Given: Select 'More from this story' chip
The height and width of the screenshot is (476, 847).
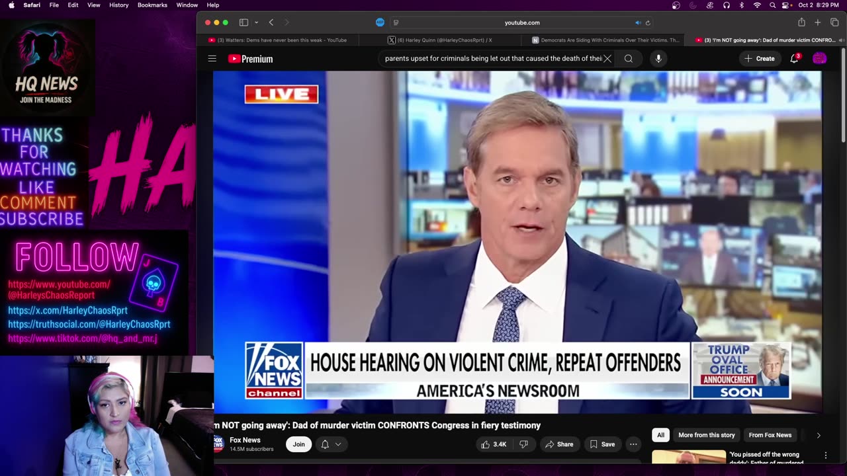Looking at the screenshot, I should [x=706, y=435].
